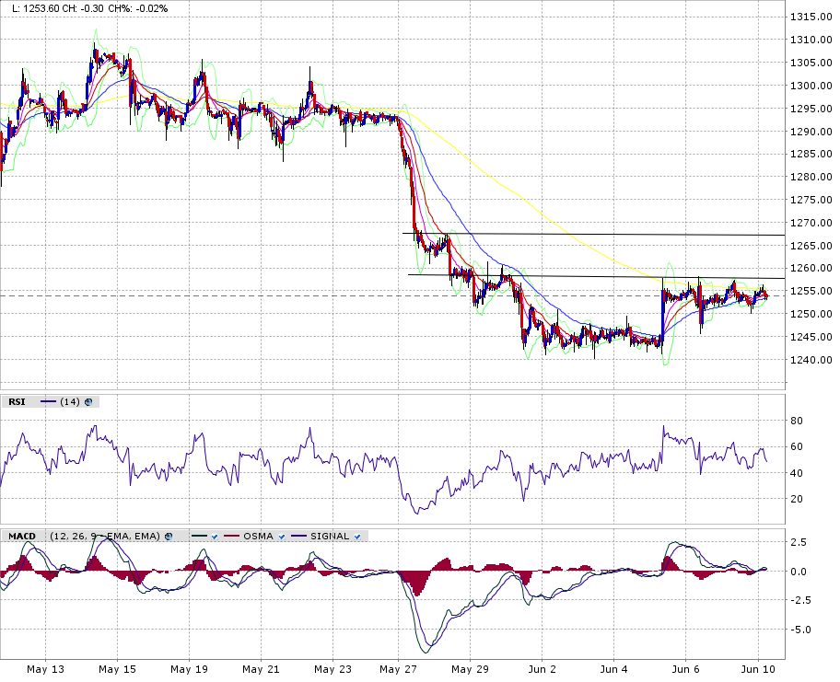Viewport: 840px width, 682px height.
Task: Click the MACD settings globe icon
Action: click(x=169, y=536)
